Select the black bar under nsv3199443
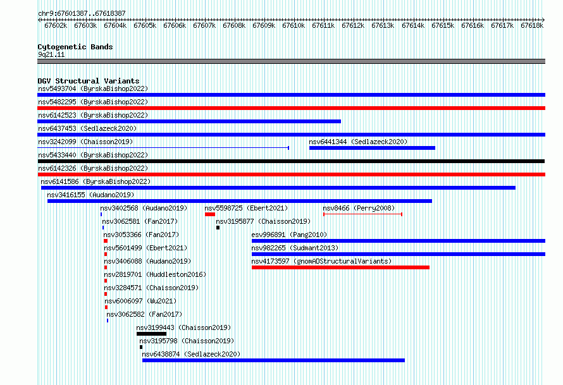Viewport: 563px width, 385px height. pos(152,334)
